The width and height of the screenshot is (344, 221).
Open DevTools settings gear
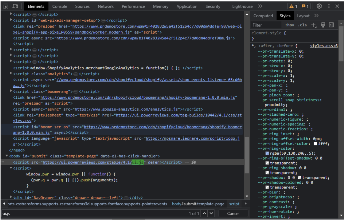pyautogui.click(x=319, y=6)
